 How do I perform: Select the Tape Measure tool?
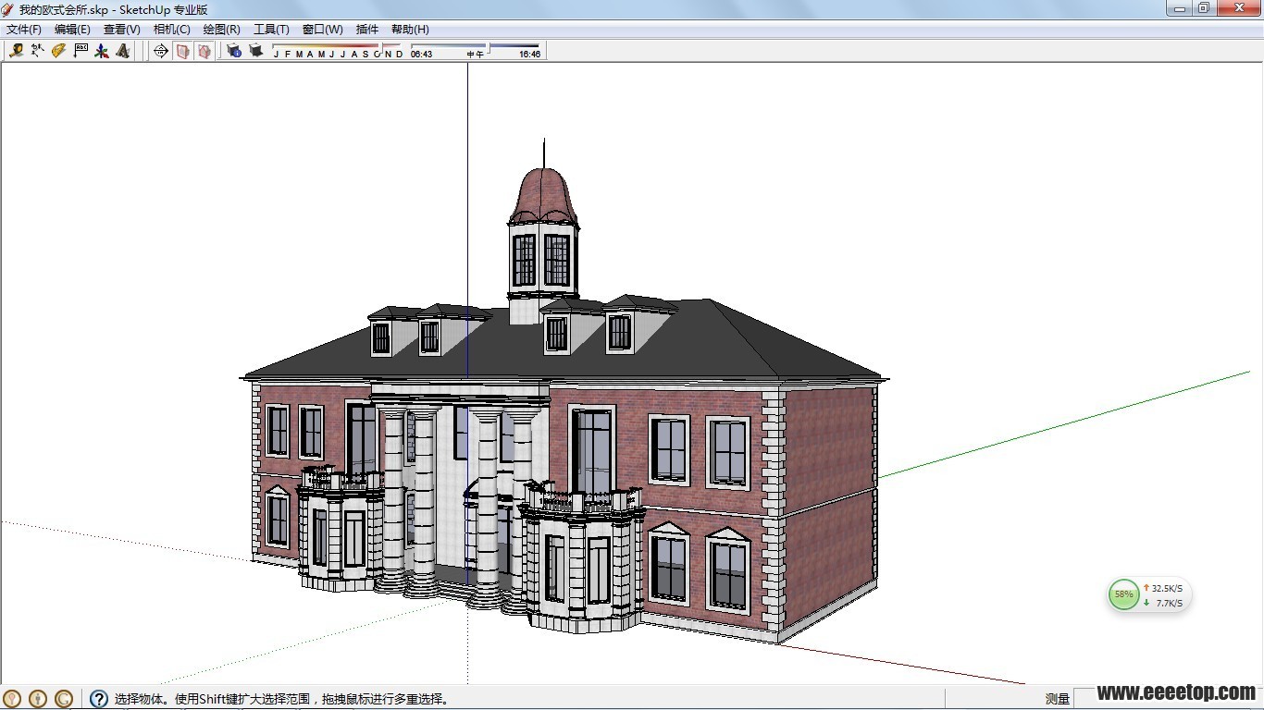click(16, 51)
